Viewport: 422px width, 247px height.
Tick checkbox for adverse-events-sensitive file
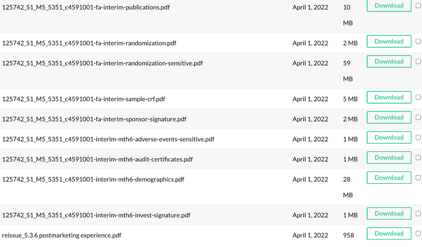[x=418, y=138]
